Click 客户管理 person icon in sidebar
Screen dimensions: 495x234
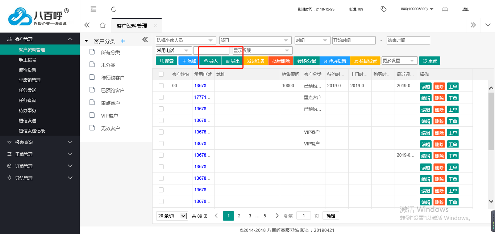coord(9,39)
